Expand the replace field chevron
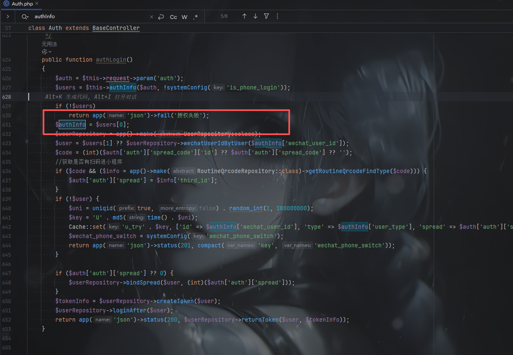Image resolution: width=513 pixels, height=355 pixels. tap(8, 16)
